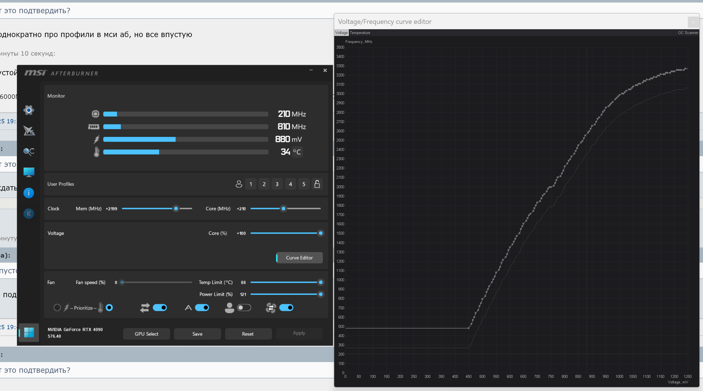703x391 pixels.
Task: Select user profile slot 3
Action: (x=277, y=184)
